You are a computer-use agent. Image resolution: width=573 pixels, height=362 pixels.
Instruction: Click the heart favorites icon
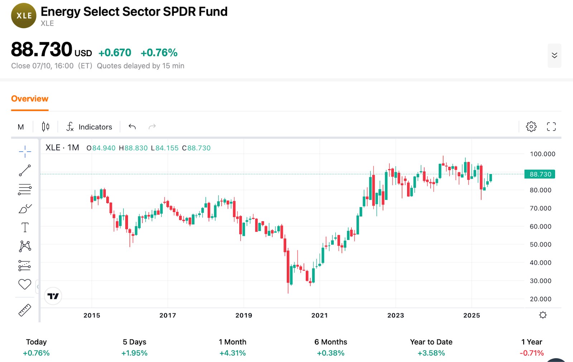pyautogui.click(x=25, y=284)
